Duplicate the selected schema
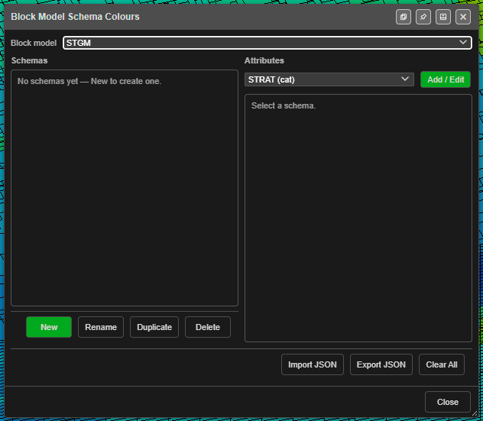This screenshot has height=421, width=483. click(154, 327)
